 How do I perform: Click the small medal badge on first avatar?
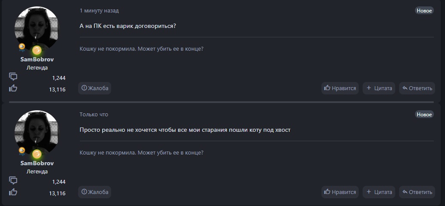[22, 47]
